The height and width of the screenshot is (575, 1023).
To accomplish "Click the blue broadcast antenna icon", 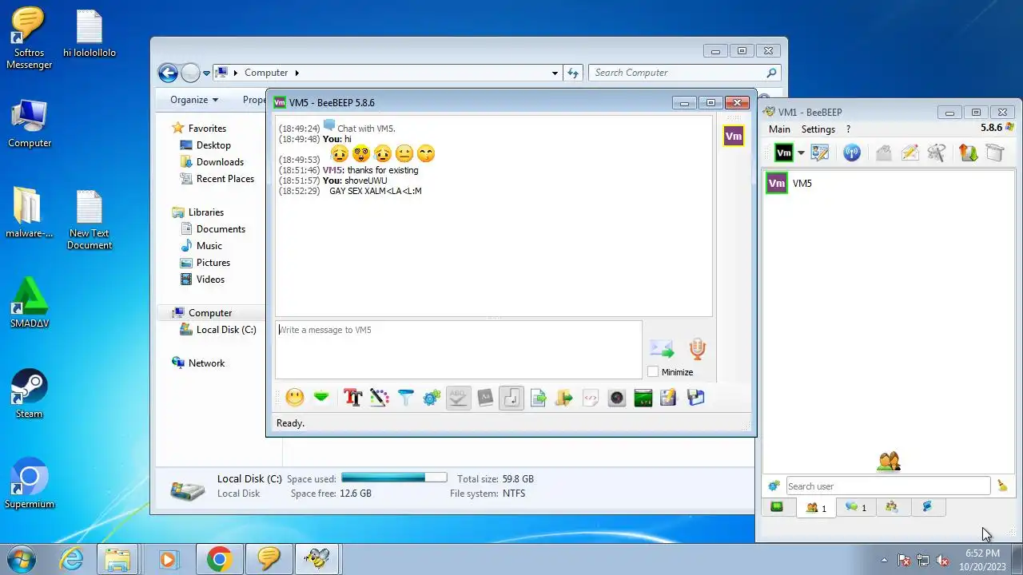I will tap(852, 153).
